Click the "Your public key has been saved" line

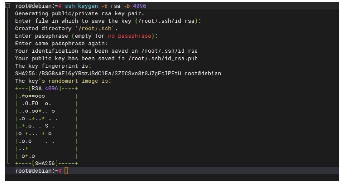pos(106,58)
